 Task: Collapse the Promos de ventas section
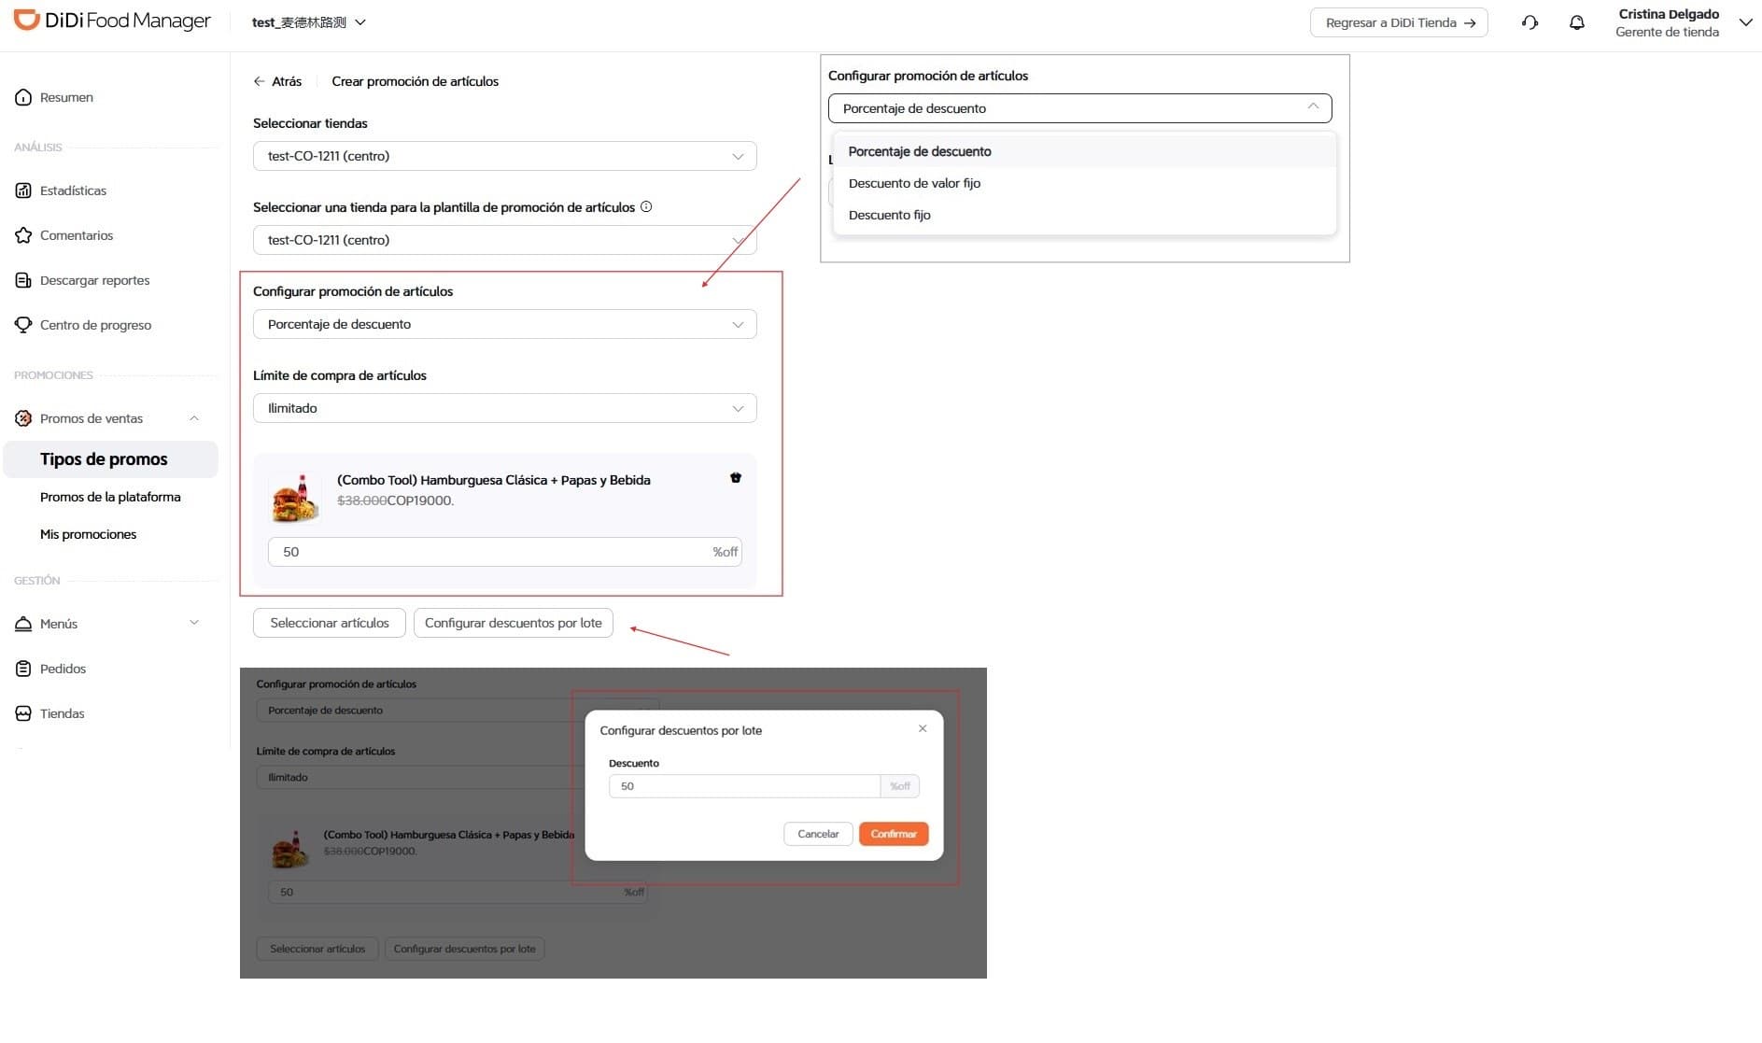pyautogui.click(x=194, y=418)
